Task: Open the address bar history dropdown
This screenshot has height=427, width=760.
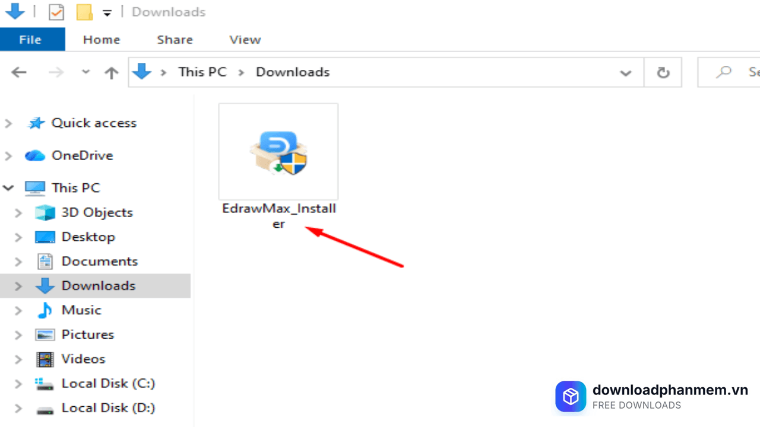Action: click(625, 73)
